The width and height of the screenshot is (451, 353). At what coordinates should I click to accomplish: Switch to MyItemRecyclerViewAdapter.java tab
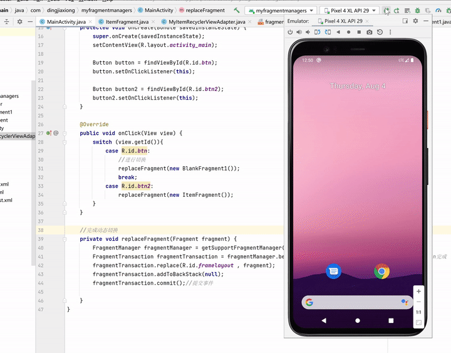(x=206, y=21)
